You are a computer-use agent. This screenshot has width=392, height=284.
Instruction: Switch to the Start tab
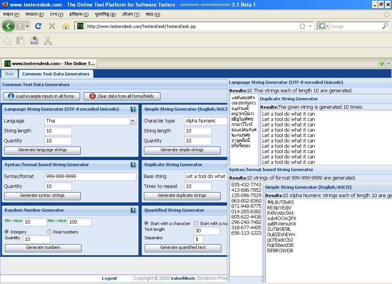coord(9,74)
